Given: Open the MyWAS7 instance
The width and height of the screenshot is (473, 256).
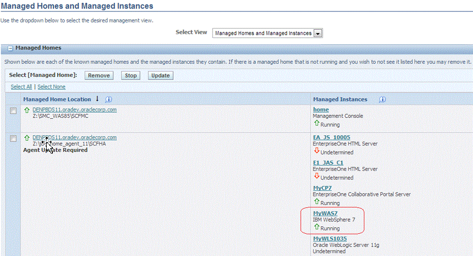Looking at the screenshot, I should tap(325, 213).
